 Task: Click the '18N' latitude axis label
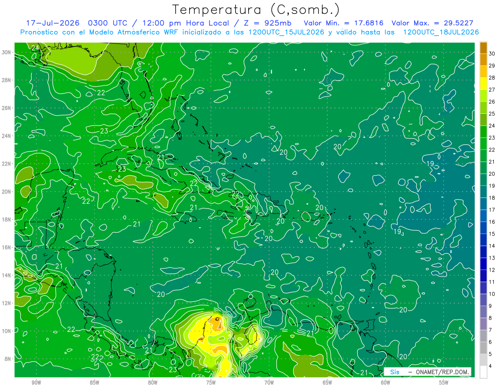click(x=6, y=219)
